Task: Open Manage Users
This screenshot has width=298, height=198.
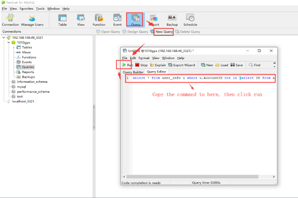Action: pyautogui.click(x=32, y=20)
